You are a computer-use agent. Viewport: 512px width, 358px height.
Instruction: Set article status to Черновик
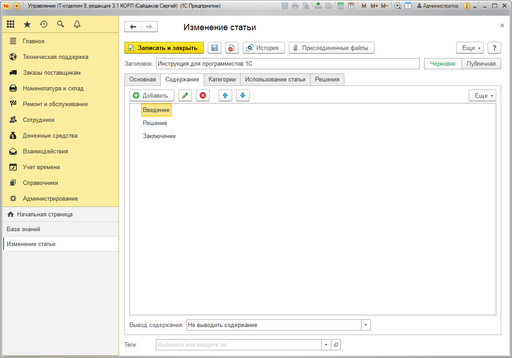pyautogui.click(x=443, y=64)
